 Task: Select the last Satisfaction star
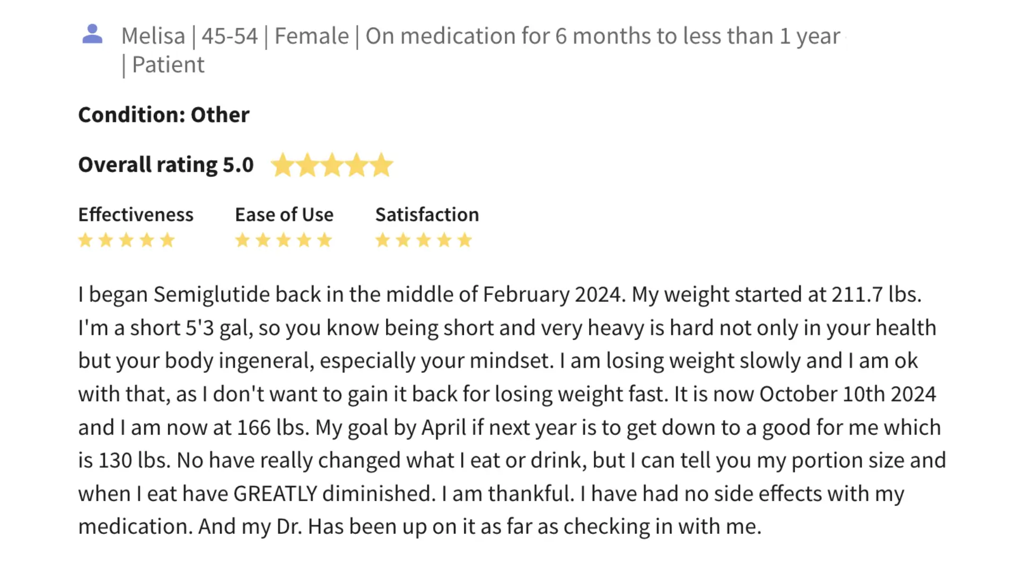(465, 240)
